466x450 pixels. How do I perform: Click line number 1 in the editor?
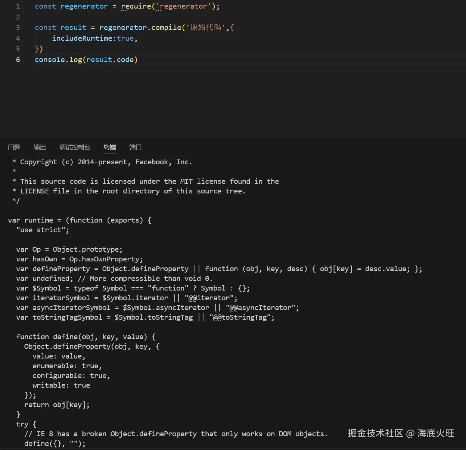(x=18, y=6)
